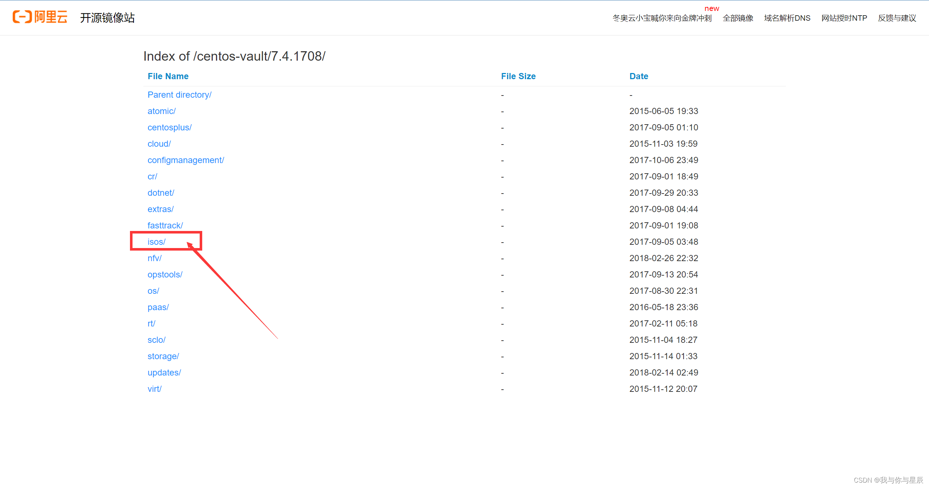Open the sclo/ folder
Viewport: 929px width, 487px height.
click(156, 340)
